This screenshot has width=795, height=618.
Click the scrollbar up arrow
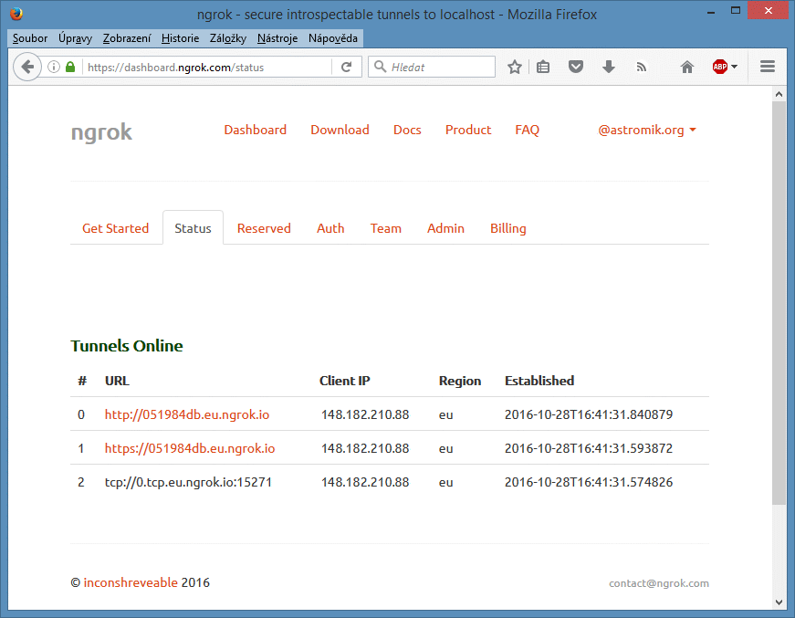click(x=779, y=94)
